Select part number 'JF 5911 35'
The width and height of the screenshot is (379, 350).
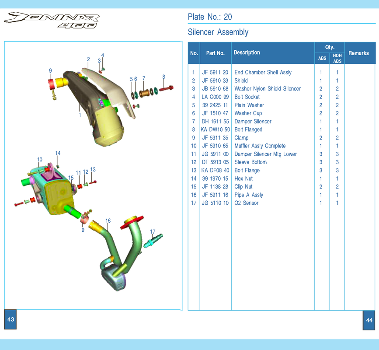coord(215,138)
